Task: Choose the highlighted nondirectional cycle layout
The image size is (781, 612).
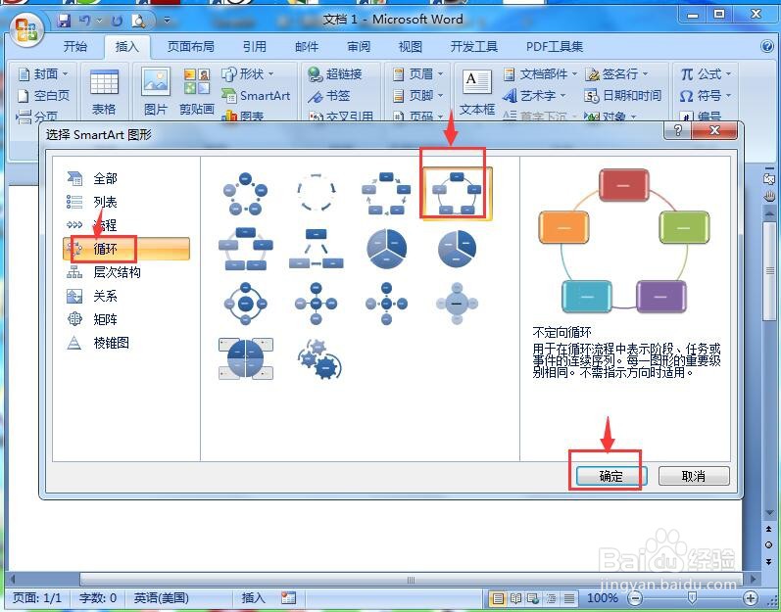Action: coord(457,194)
